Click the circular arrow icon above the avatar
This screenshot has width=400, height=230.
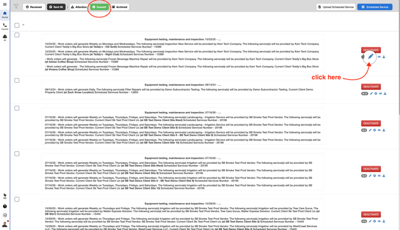[5, 215]
